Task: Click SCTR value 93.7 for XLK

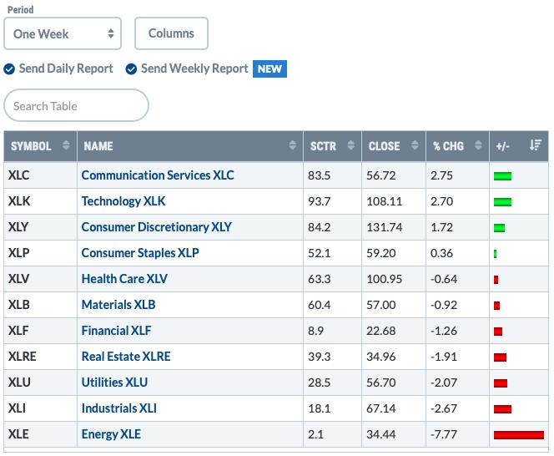Action: click(x=319, y=201)
